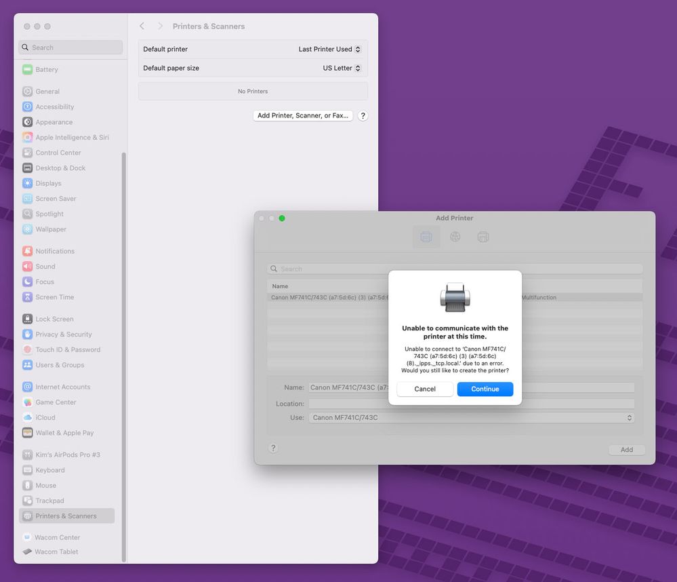
Task: Click the sidebar Search field
Action: pos(70,47)
